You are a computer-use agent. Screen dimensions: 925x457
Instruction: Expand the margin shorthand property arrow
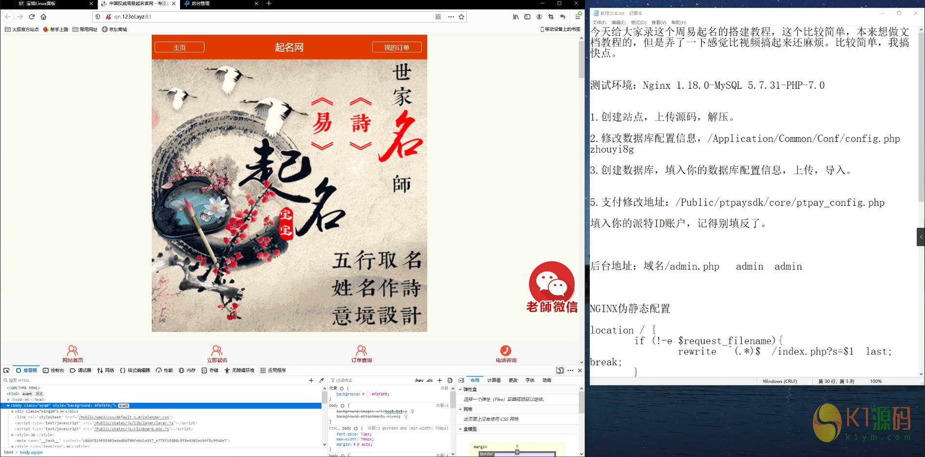(x=355, y=445)
